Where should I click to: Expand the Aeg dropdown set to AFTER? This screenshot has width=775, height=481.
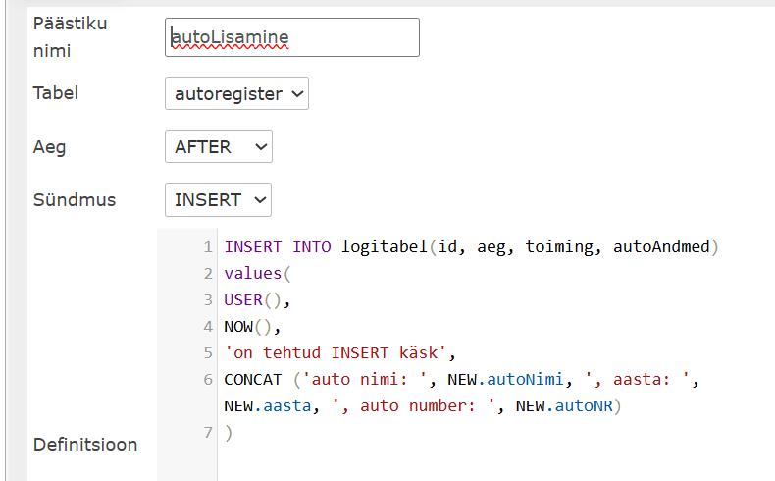pyautogui.click(x=218, y=147)
